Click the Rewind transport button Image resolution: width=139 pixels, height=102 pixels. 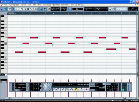(58, 89)
